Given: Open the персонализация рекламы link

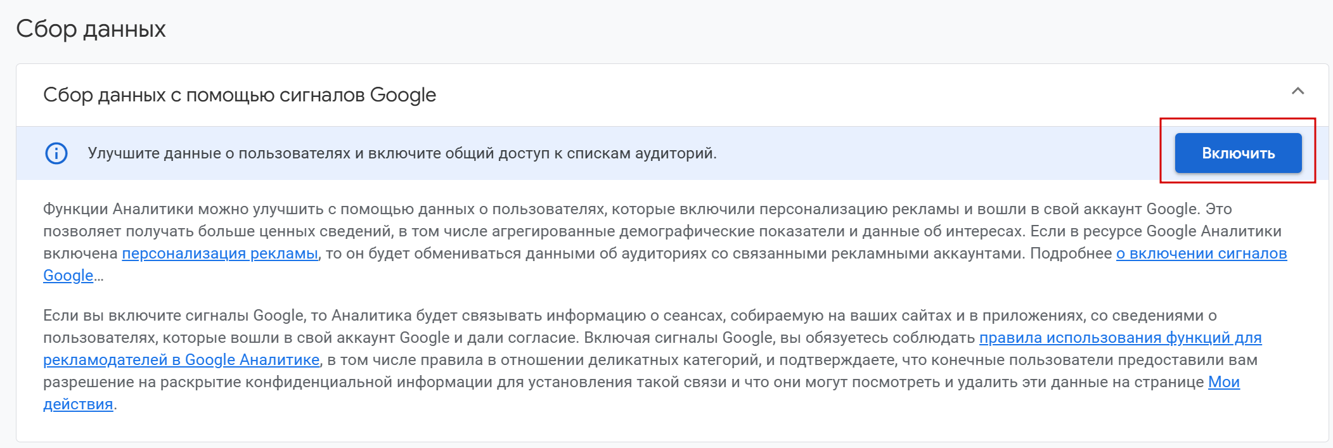Looking at the screenshot, I should 220,253.
